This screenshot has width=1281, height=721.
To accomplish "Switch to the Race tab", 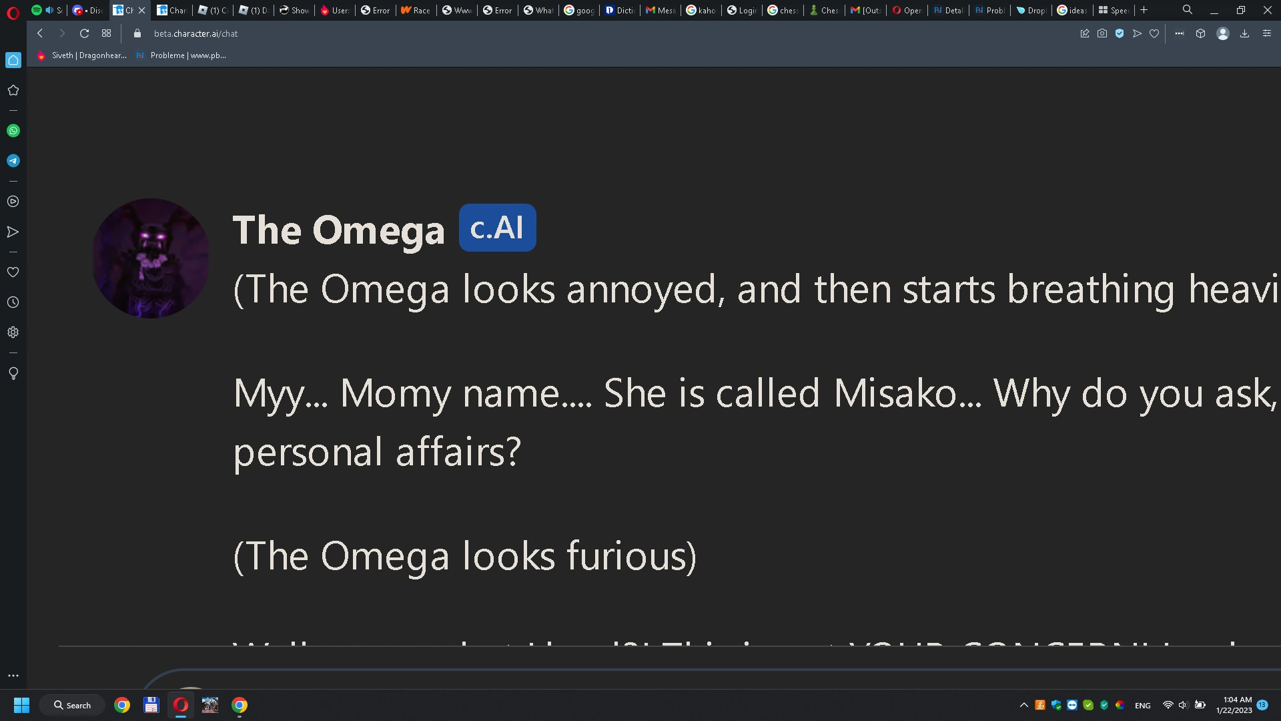I will [416, 10].
